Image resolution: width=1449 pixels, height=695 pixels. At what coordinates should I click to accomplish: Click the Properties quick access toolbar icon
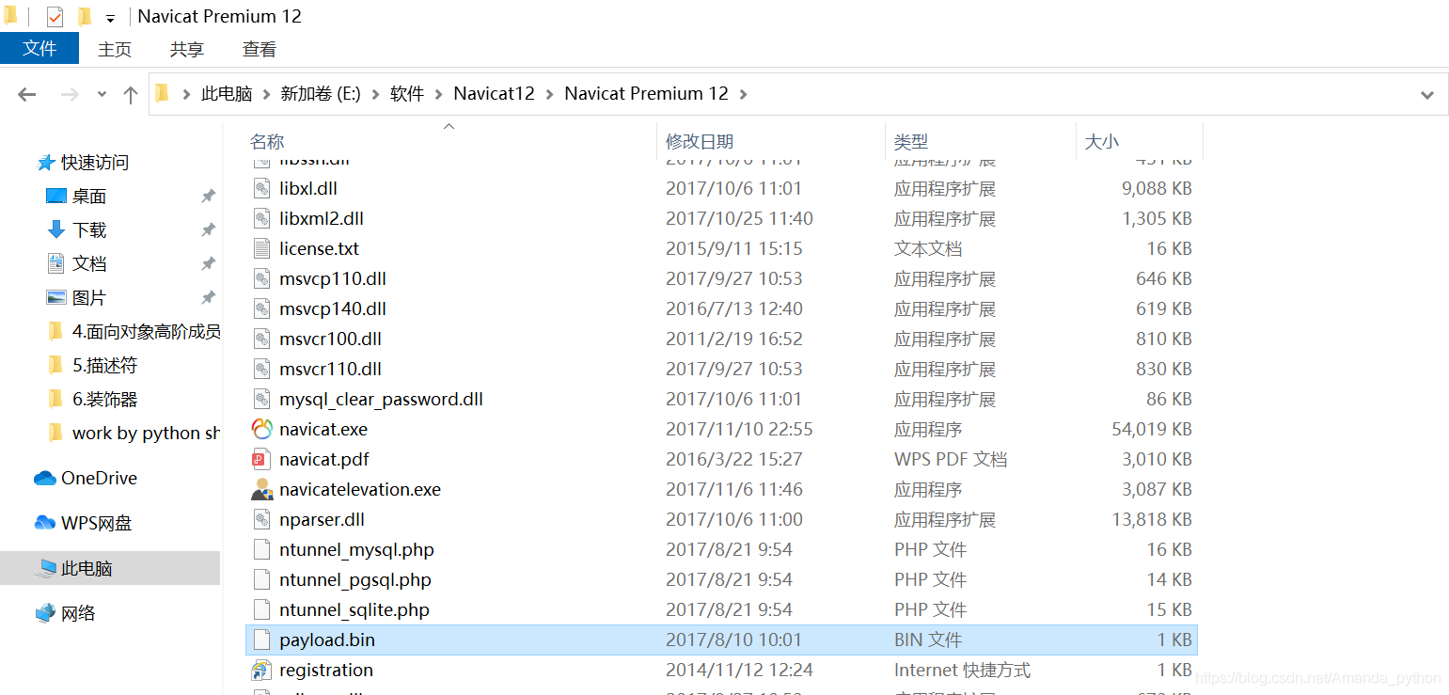tap(55, 17)
